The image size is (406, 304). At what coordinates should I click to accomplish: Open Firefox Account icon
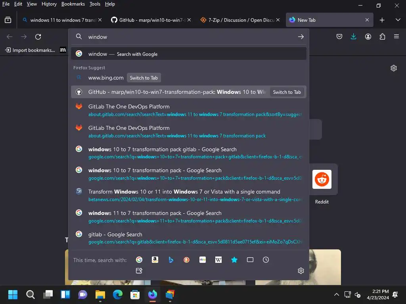tap(368, 37)
